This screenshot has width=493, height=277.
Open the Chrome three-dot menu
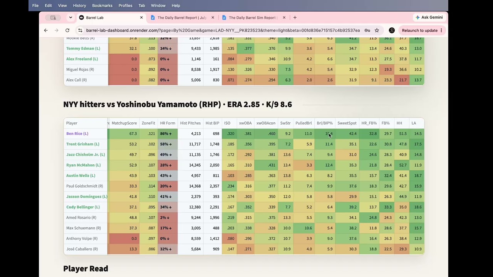tap(441, 30)
